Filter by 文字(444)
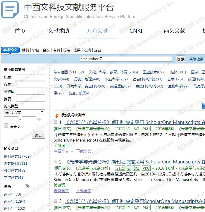This screenshot has height=212, width=205. click(61, 79)
